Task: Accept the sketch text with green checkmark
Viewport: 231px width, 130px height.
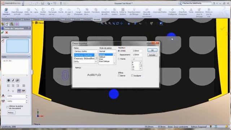Action: pyautogui.click(x=3, y=32)
